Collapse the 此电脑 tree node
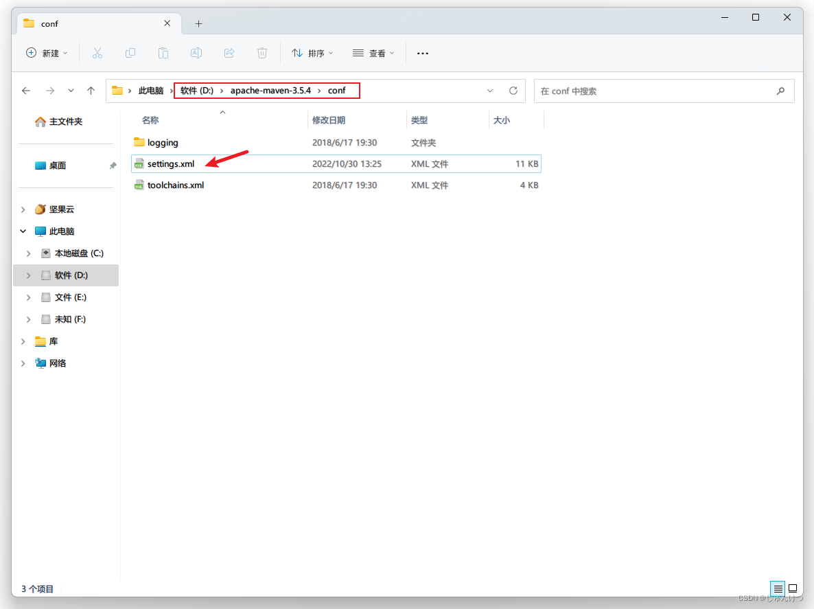 pos(23,231)
